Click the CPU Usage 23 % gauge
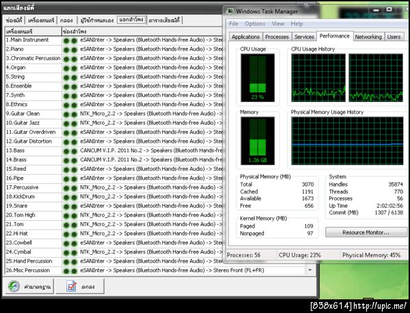Image resolution: width=410 pixels, height=313 pixels. click(258, 78)
